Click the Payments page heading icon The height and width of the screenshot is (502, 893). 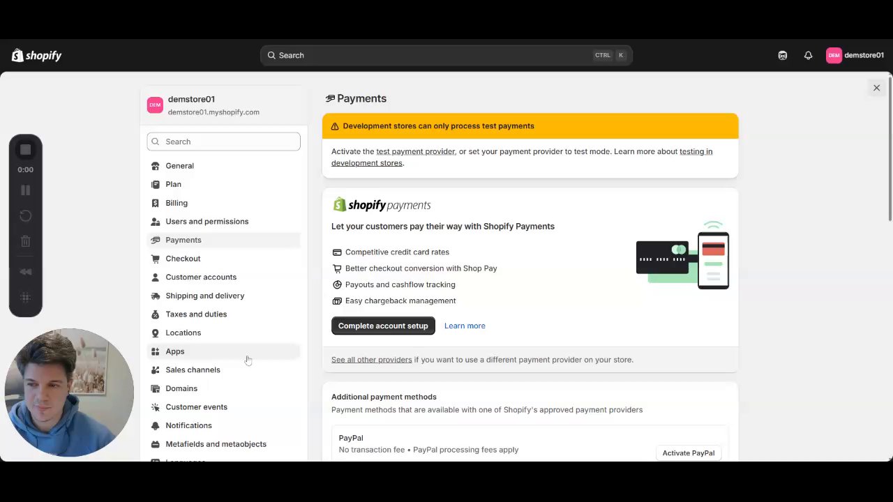click(x=330, y=99)
